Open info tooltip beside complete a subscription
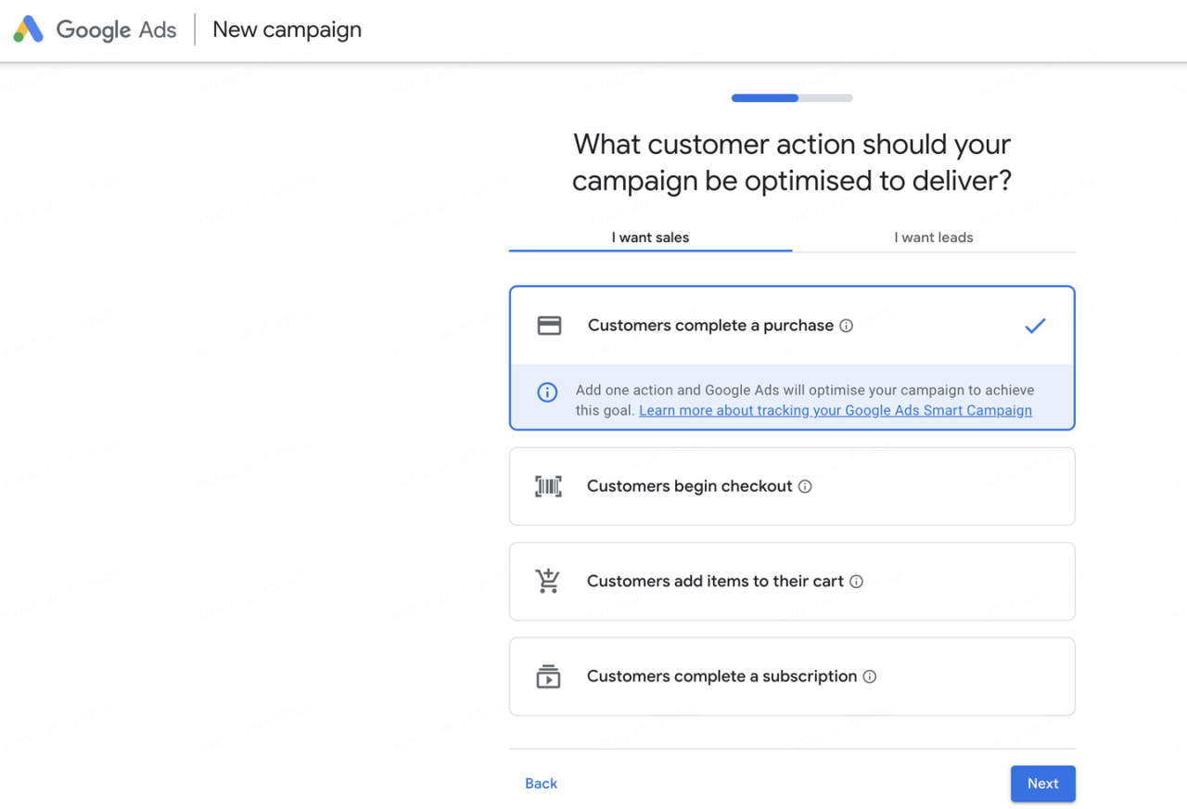The image size is (1187, 809). point(870,676)
